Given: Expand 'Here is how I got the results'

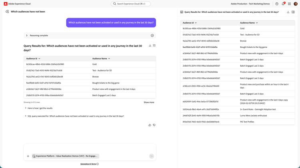Looking at the screenshot, I should tap(26, 108).
